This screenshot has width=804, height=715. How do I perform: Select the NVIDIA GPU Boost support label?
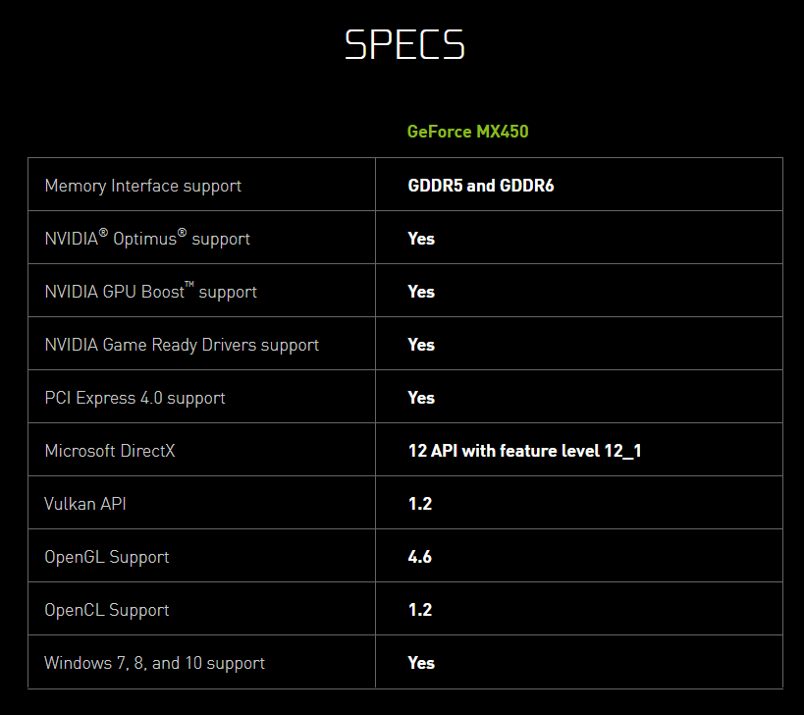pos(150,292)
